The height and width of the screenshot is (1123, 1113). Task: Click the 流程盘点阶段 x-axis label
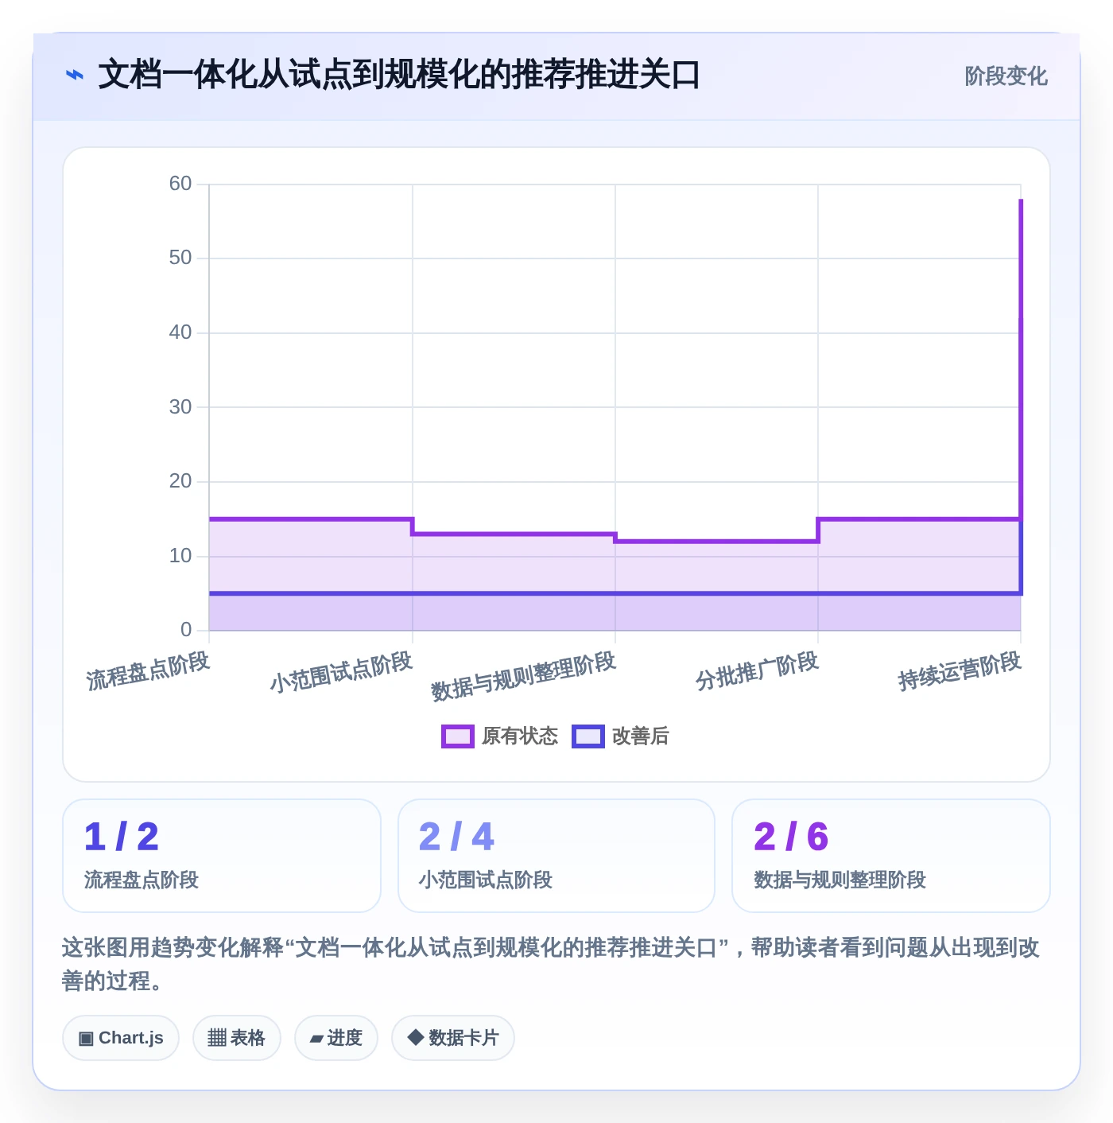(x=148, y=671)
